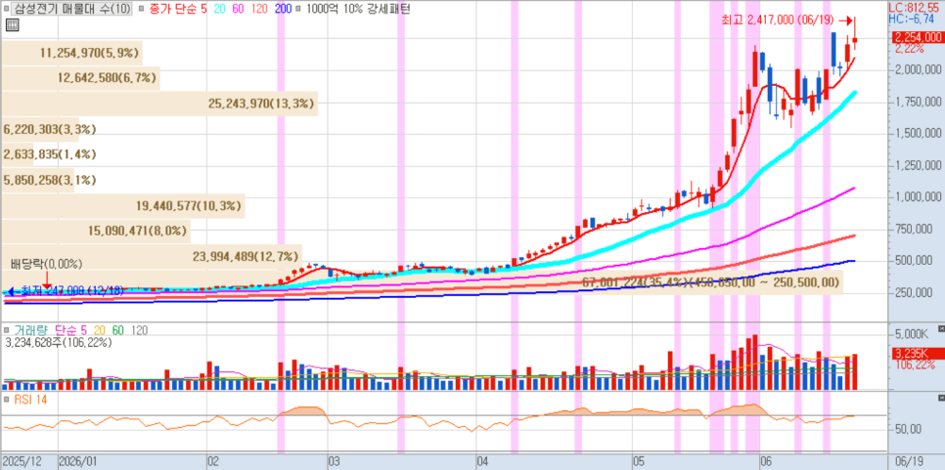Click the 2025/12 date axis label
This screenshot has height=470, width=945.
(x=22, y=461)
